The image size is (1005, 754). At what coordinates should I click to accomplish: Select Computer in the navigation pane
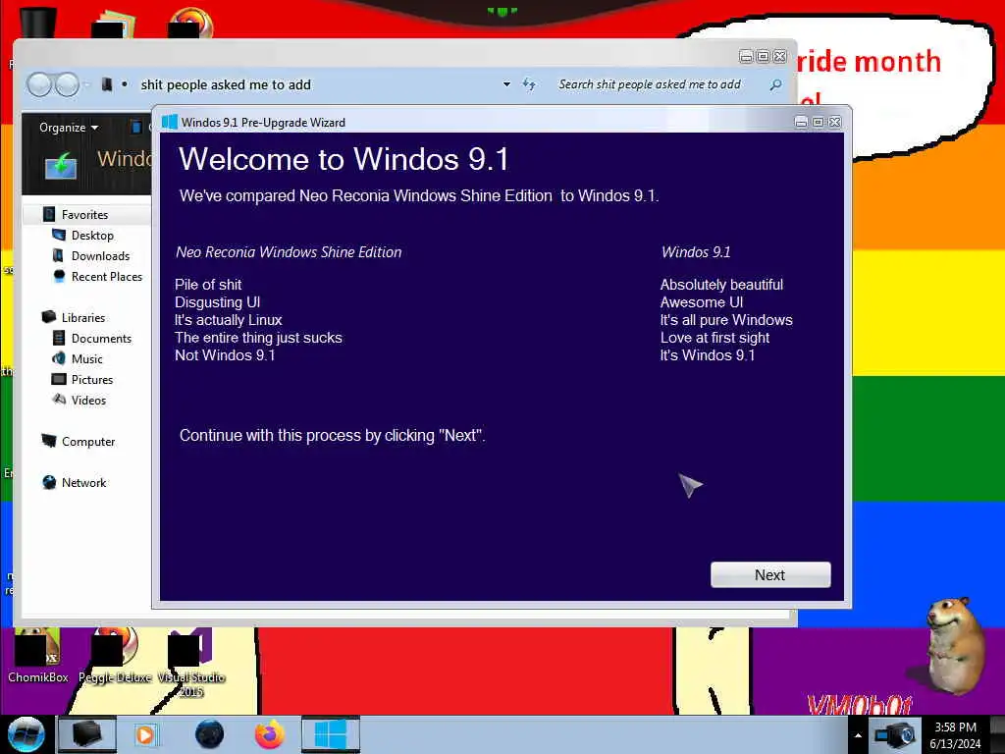[88, 441]
